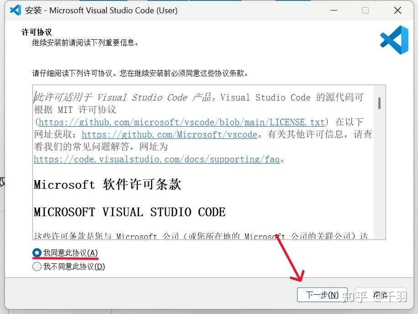This screenshot has width=418, height=314.
Task: Maximize the installer window
Action: pyautogui.click(x=365, y=10)
